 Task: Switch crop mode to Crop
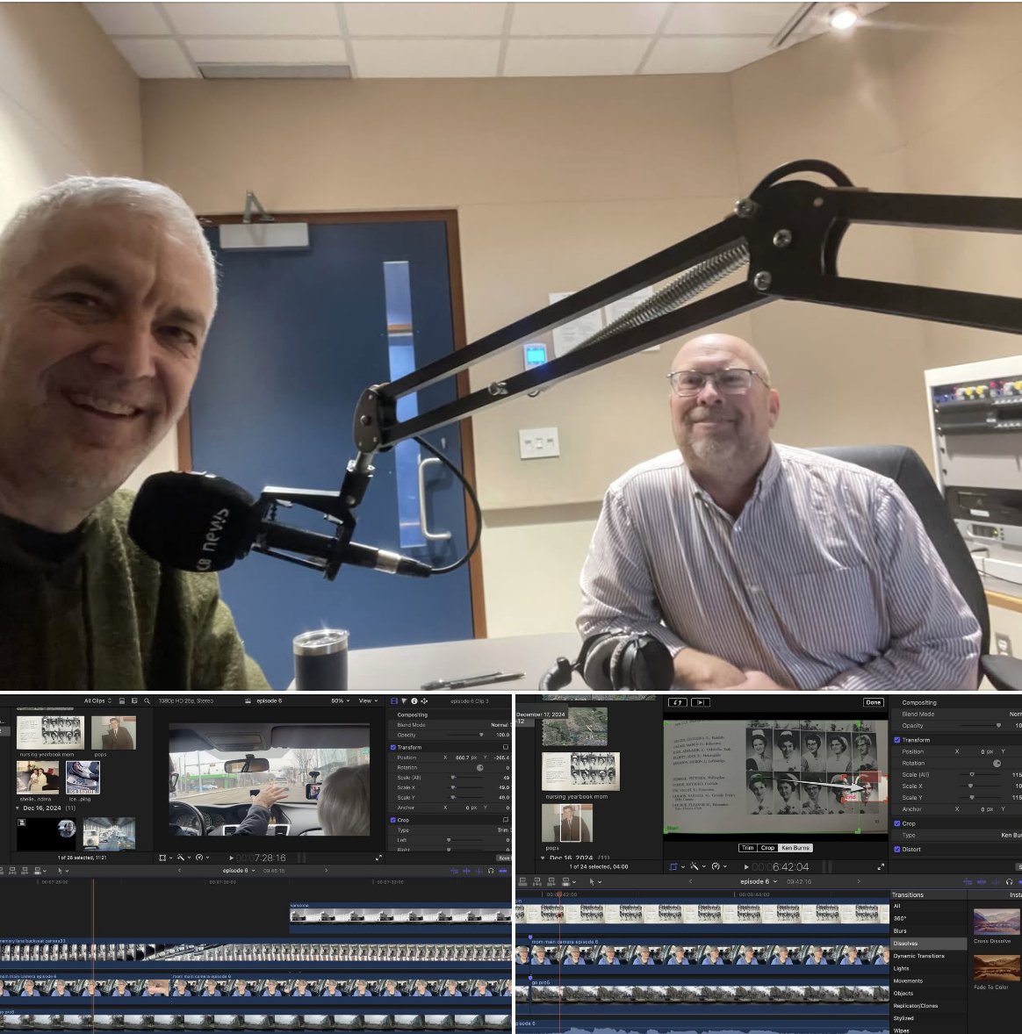point(767,848)
